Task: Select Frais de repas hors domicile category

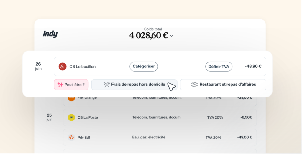Action: pyautogui.click(x=134, y=85)
